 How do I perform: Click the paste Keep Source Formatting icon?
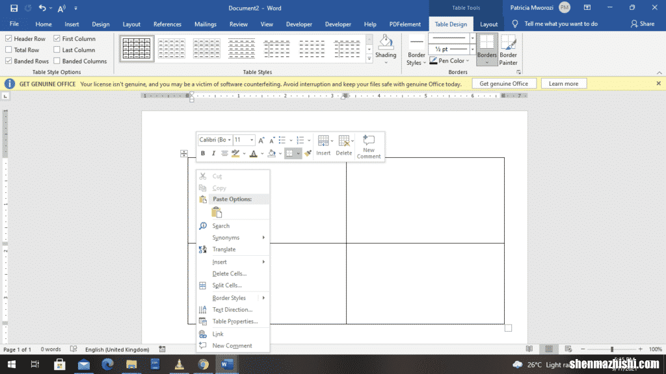coord(217,212)
